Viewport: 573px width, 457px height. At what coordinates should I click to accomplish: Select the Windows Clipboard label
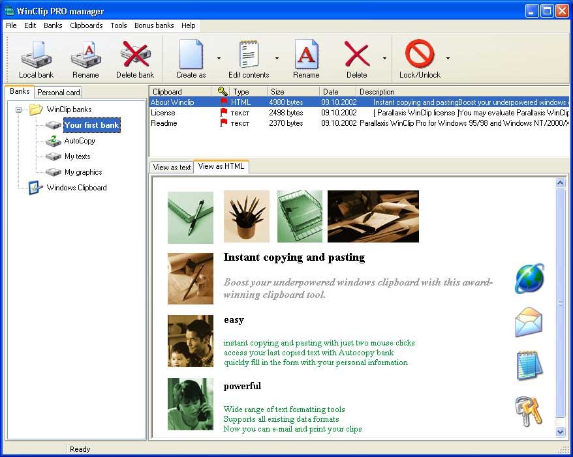click(x=77, y=188)
